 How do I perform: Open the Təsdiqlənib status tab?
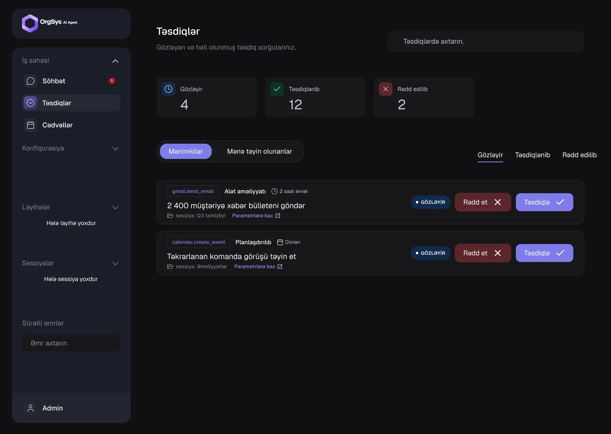pyautogui.click(x=533, y=155)
